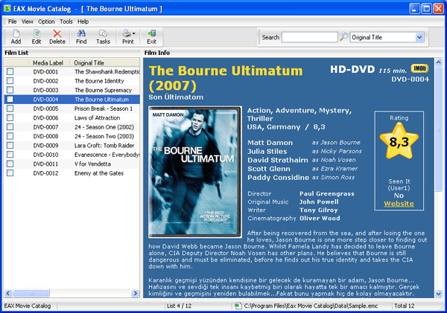Click the EAX app icon in title bar

[x=7, y=9]
